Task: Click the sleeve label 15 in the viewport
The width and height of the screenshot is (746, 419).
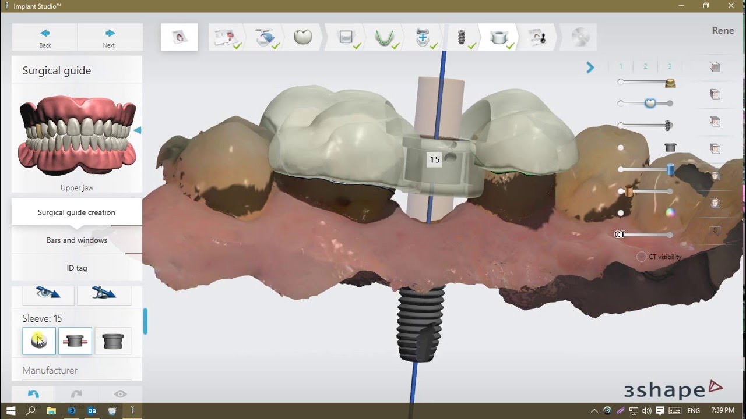Action: tap(434, 159)
